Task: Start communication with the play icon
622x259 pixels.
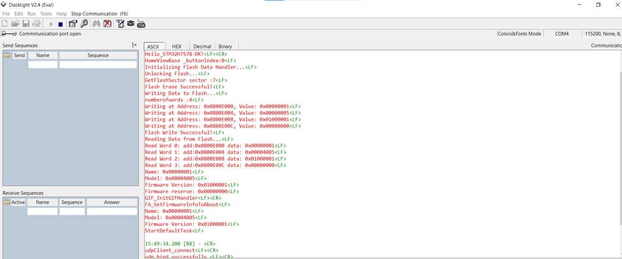Action: coord(51,24)
